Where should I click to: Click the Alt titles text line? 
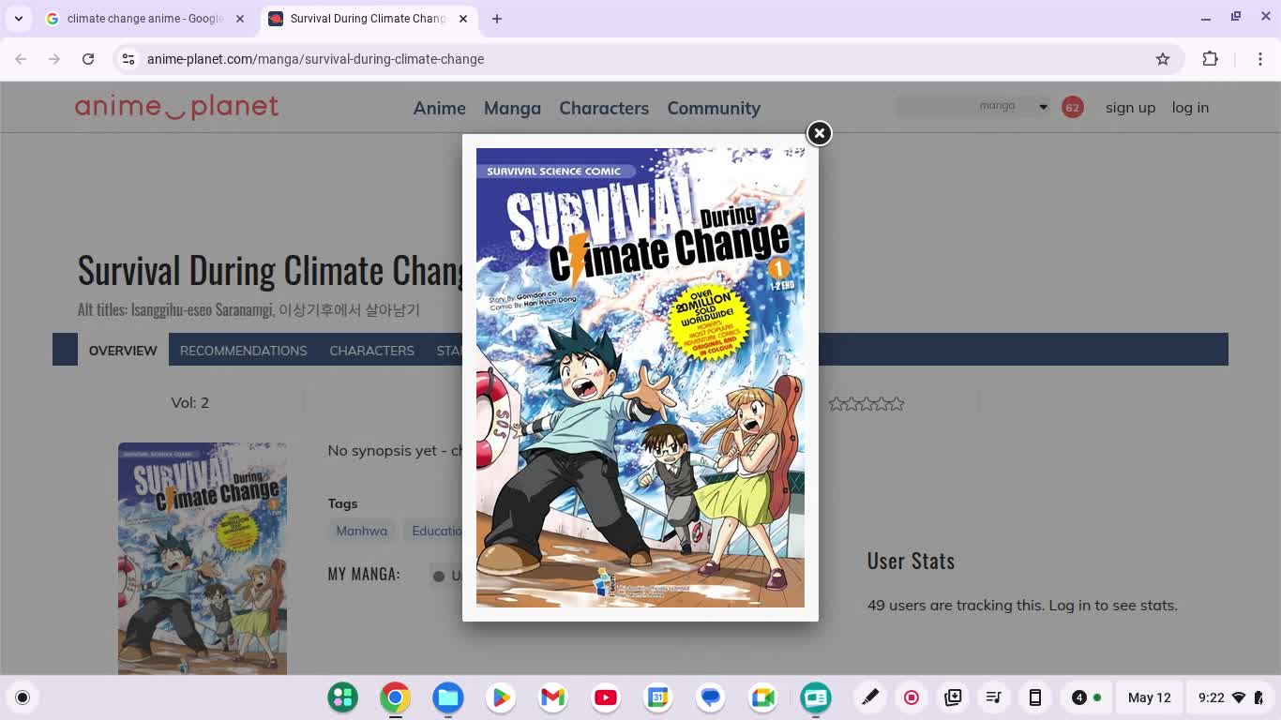pos(249,309)
